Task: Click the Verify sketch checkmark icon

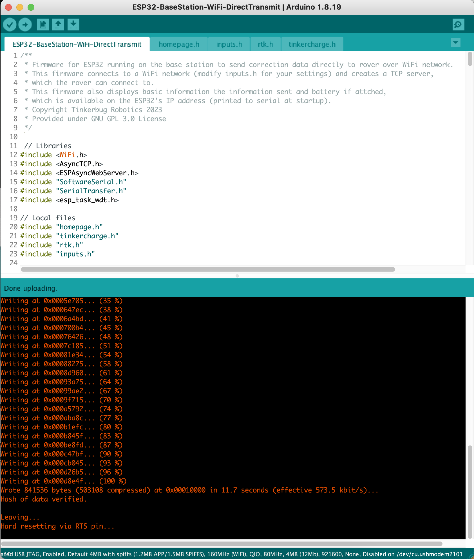Action: click(10, 25)
